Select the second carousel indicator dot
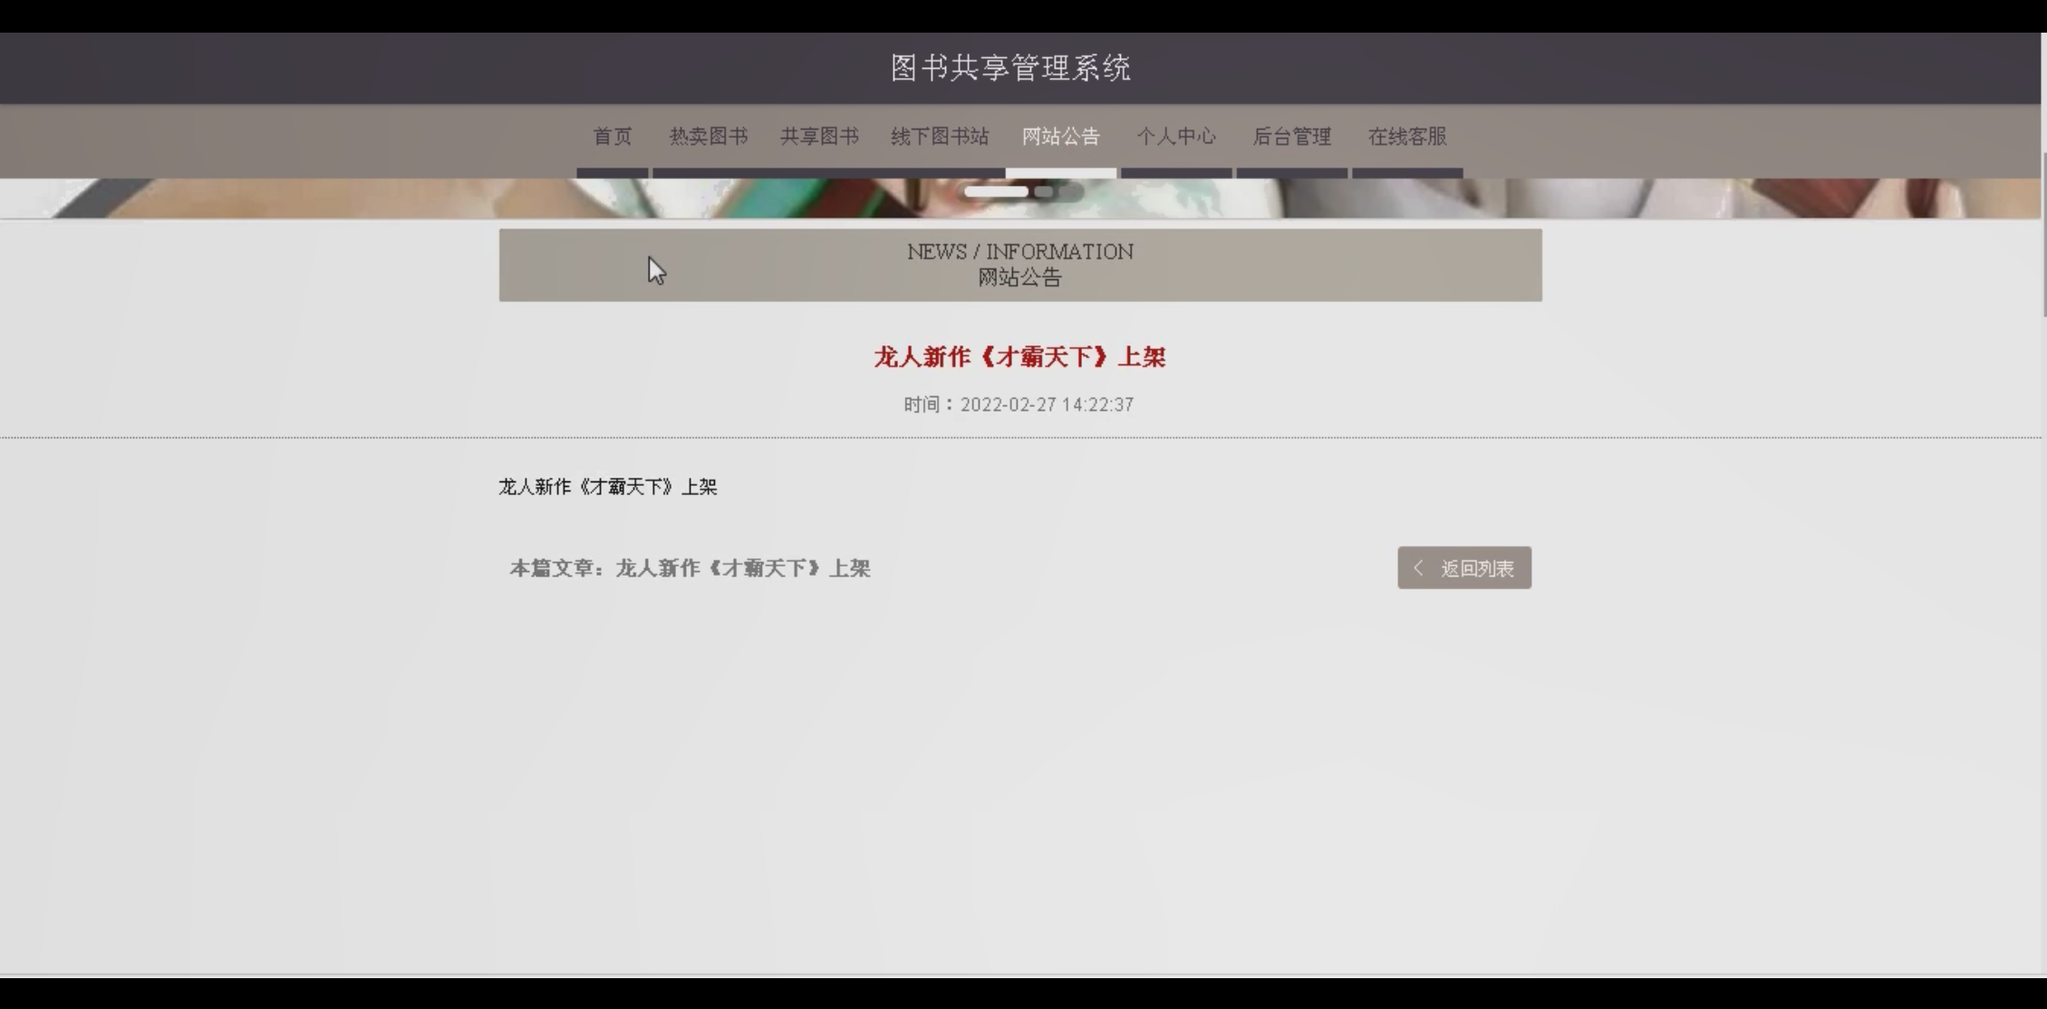 tap(1044, 191)
